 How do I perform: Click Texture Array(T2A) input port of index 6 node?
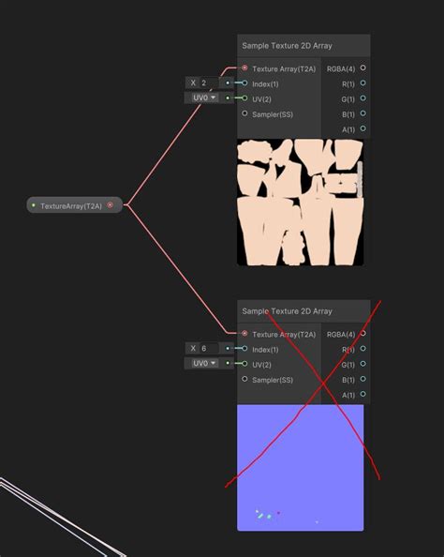coord(244,333)
